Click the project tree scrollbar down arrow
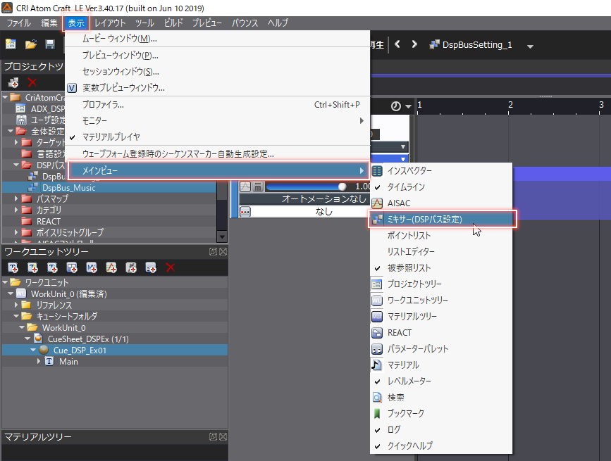Image resolution: width=611 pixels, height=461 pixels. tap(222, 236)
